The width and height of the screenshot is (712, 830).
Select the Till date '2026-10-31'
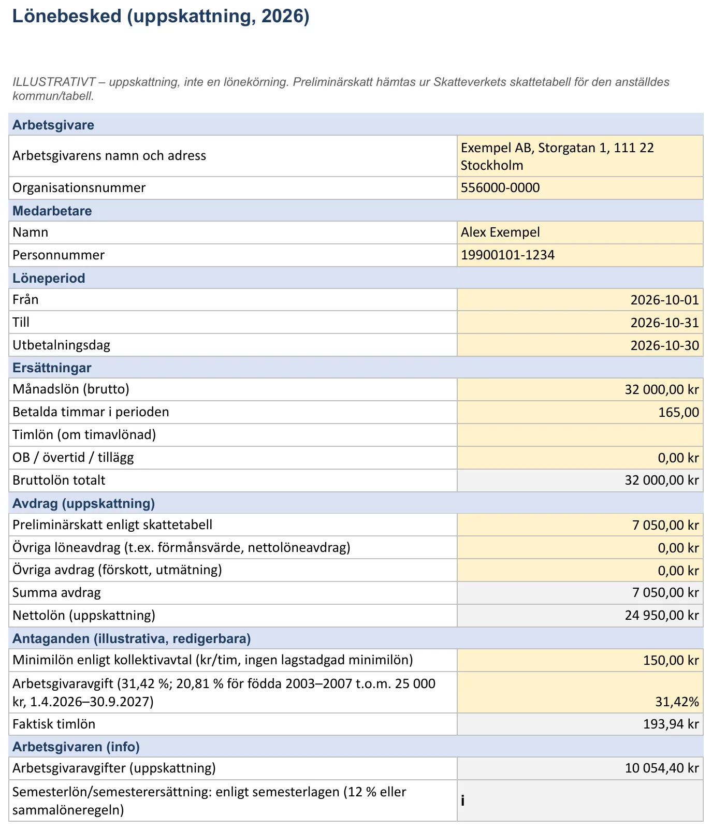580,323
